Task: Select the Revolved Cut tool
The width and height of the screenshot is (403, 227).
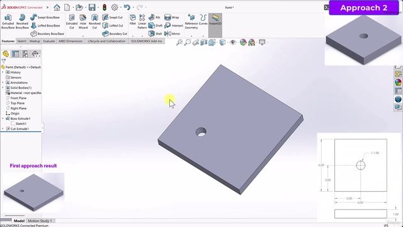Action: coord(94,21)
